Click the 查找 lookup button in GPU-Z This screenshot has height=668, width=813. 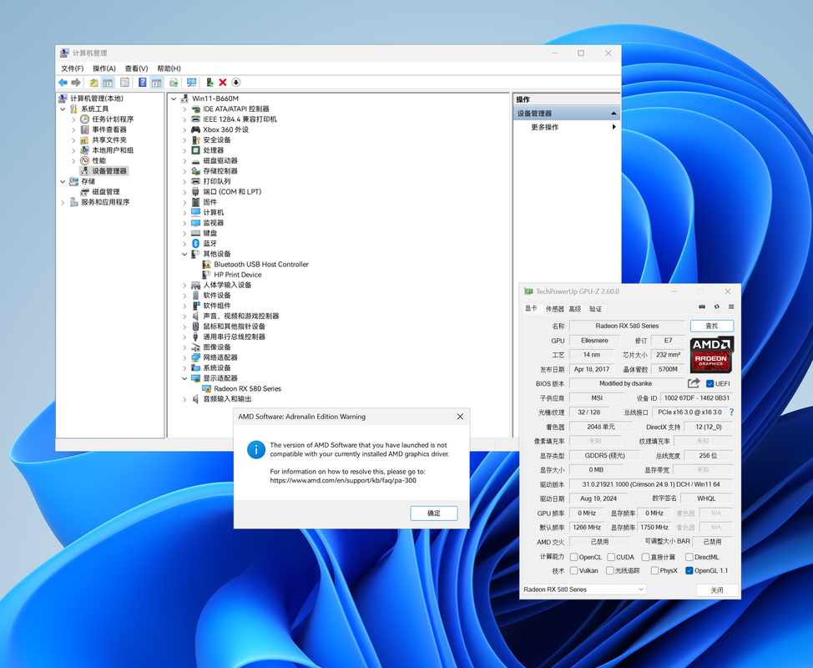[712, 326]
